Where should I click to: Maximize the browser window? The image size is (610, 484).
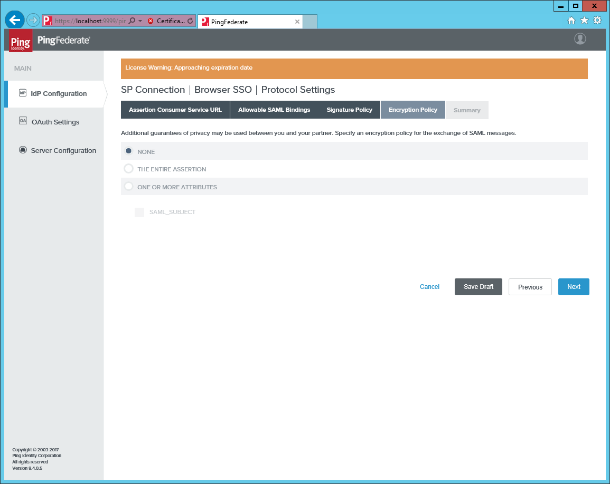coord(575,6)
